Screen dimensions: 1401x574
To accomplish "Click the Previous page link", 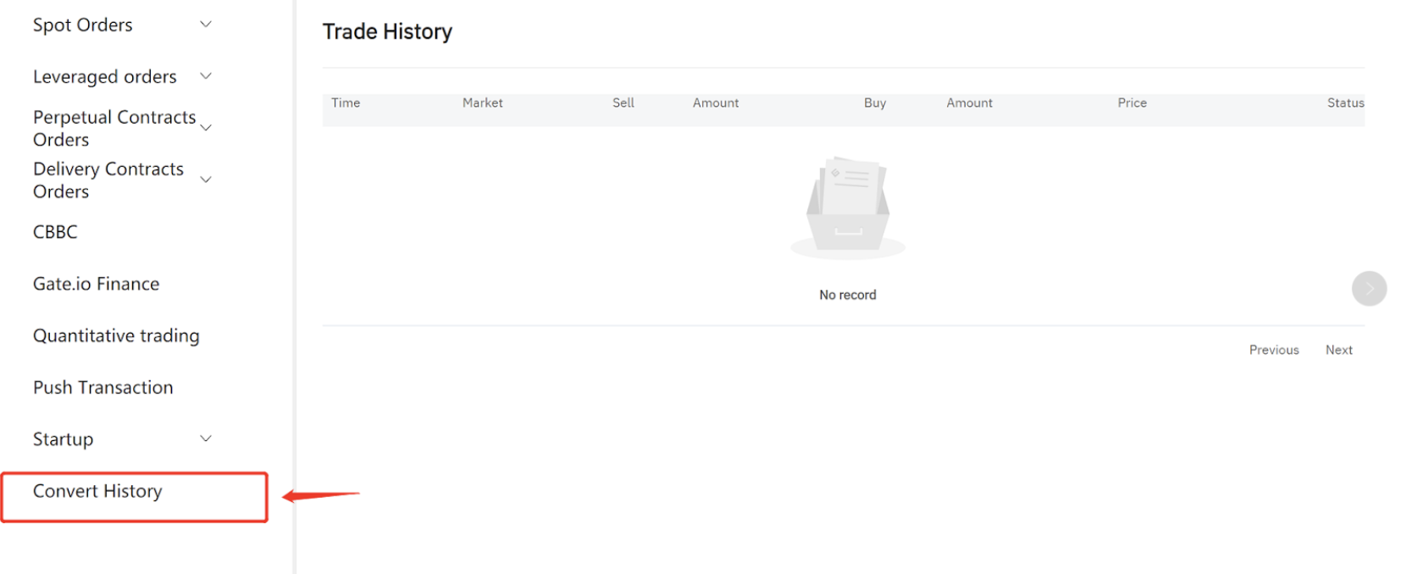I will [x=1274, y=350].
